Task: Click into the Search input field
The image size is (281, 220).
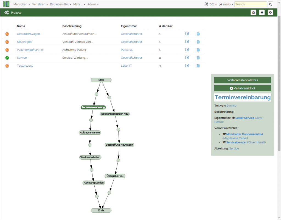Action: [x=251, y=4]
